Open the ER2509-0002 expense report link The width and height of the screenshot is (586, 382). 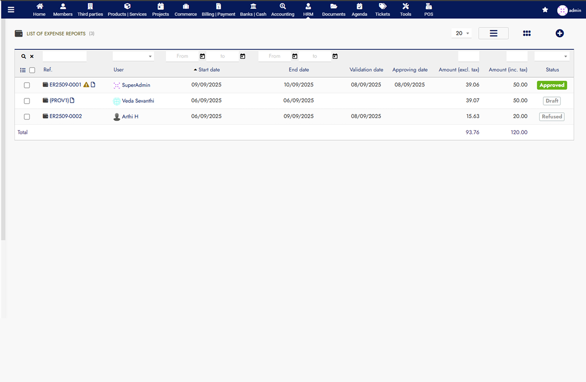tap(66, 116)
